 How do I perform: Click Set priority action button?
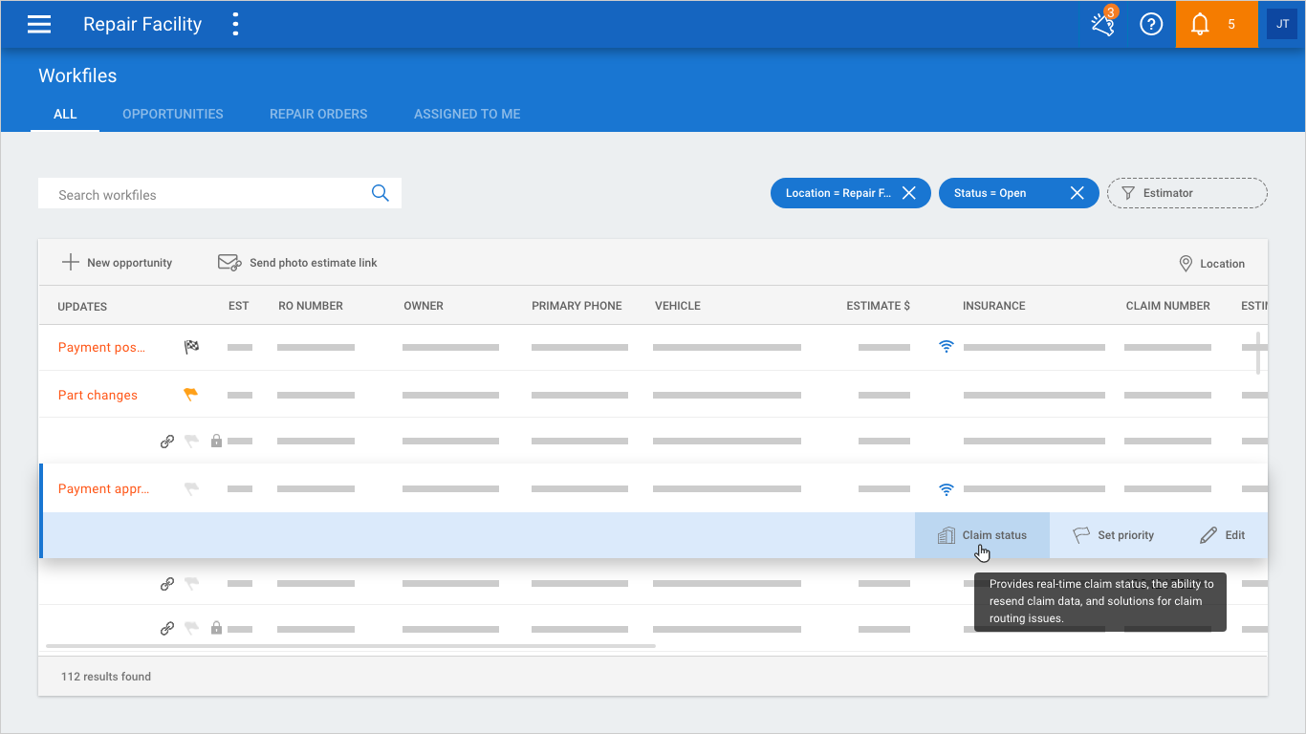coord(1113,535)
